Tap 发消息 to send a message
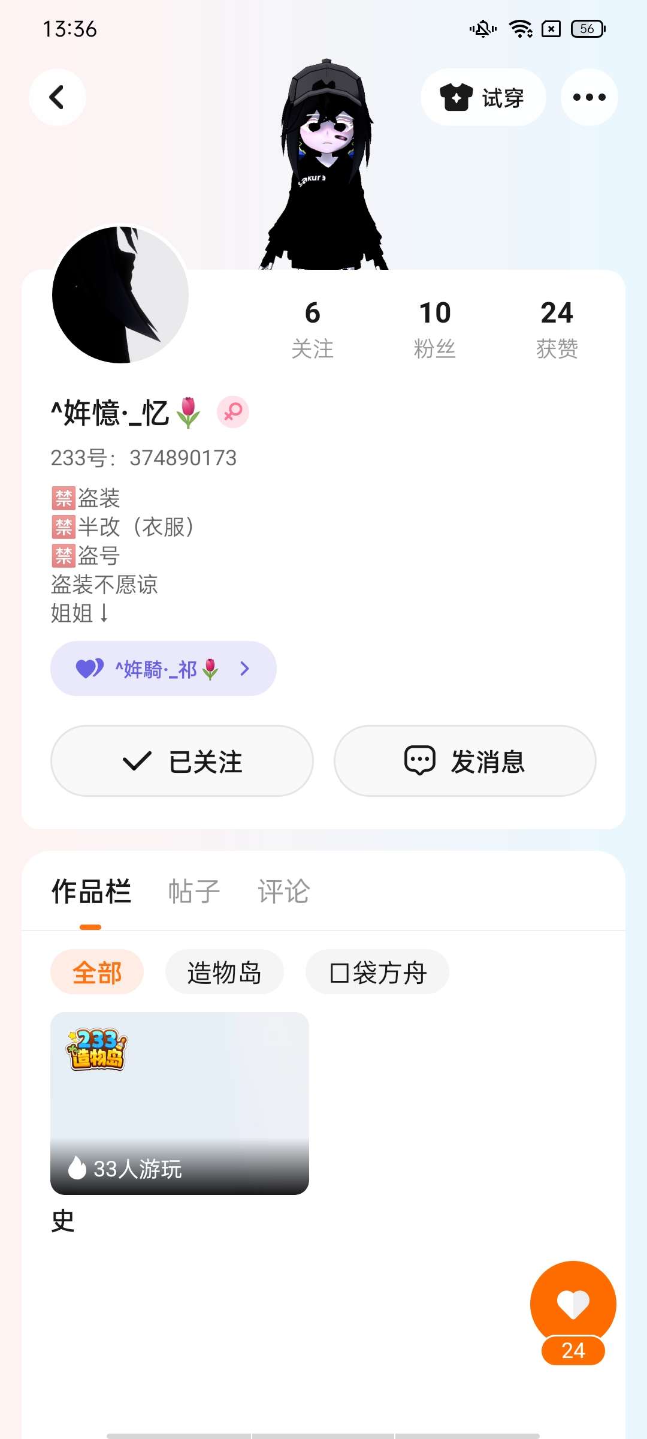Screen dimensions: 647x1439 [x=465, y=761]
